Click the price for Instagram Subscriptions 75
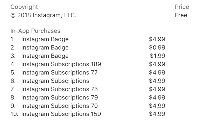The image size is (202, 124). pos(157,89)
